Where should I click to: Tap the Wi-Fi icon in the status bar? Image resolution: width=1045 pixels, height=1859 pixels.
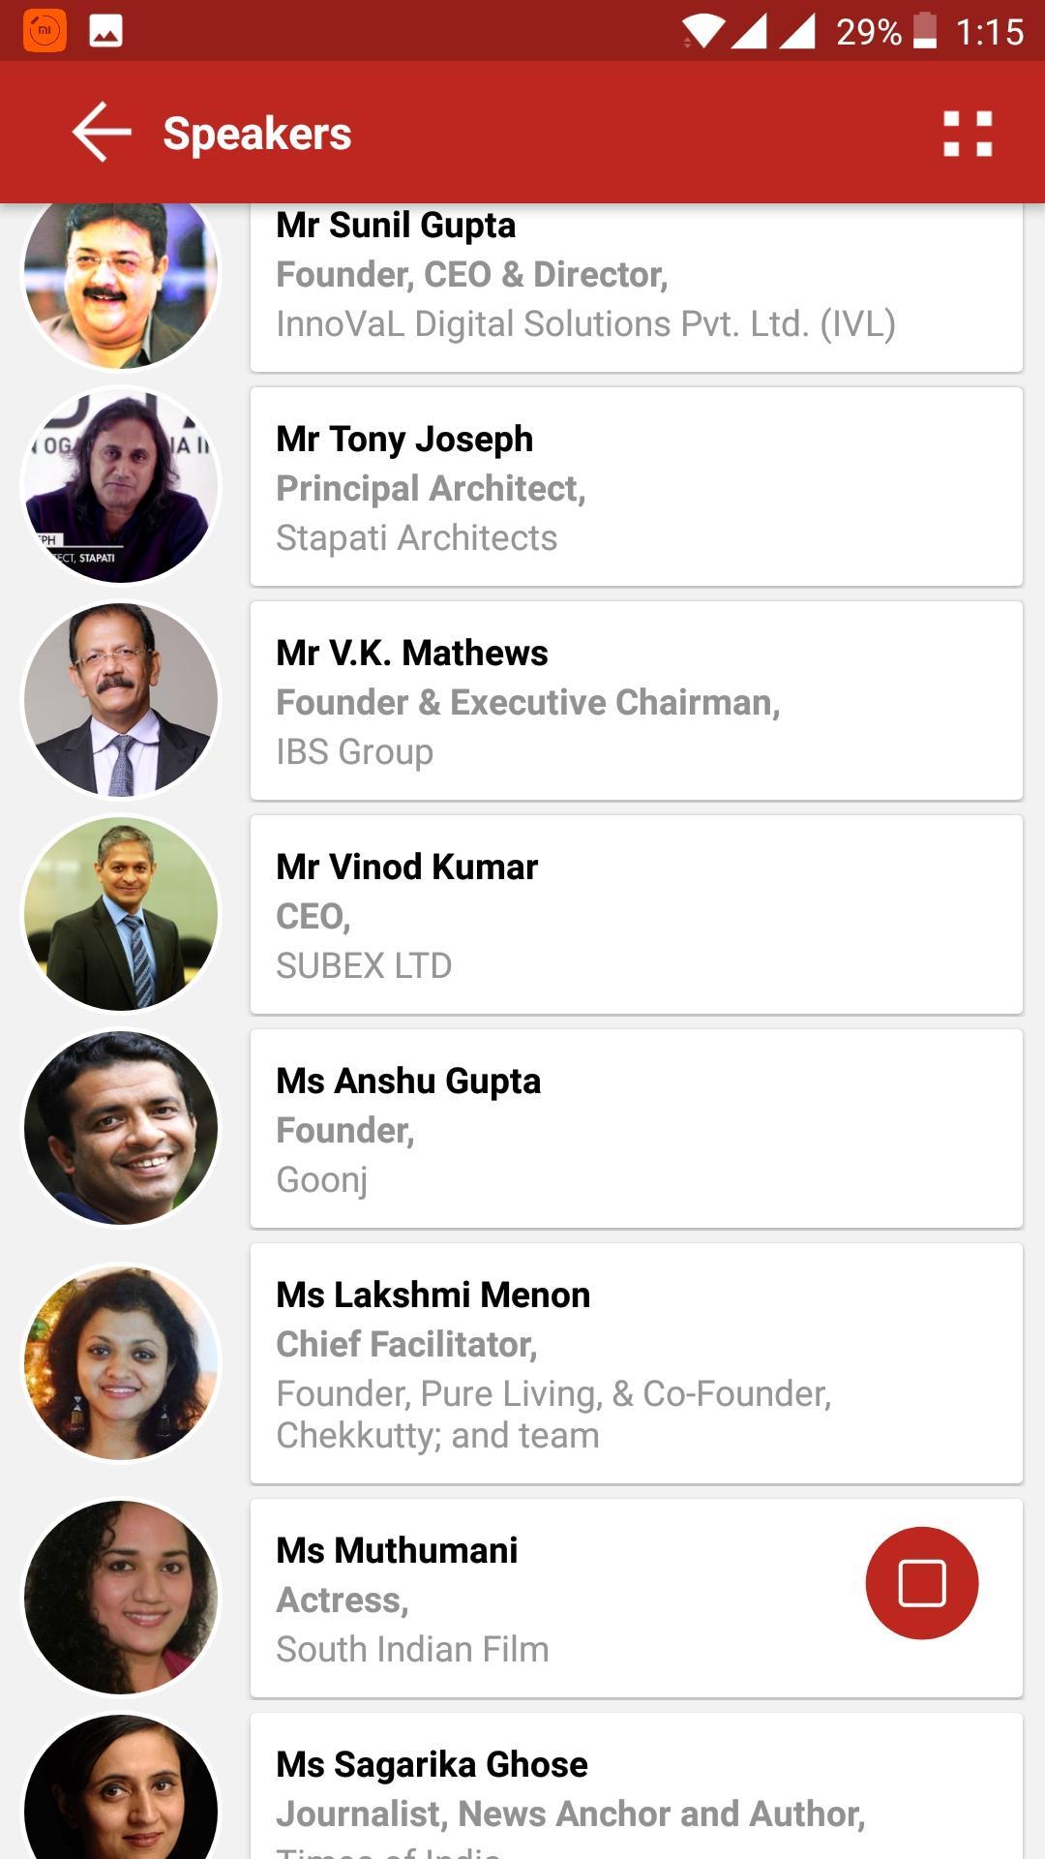click(703, 30)
